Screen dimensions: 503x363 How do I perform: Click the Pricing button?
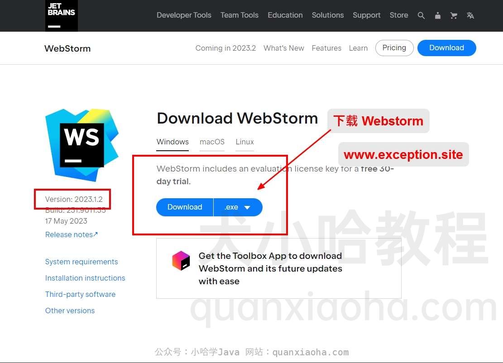(x=394, y=48)
